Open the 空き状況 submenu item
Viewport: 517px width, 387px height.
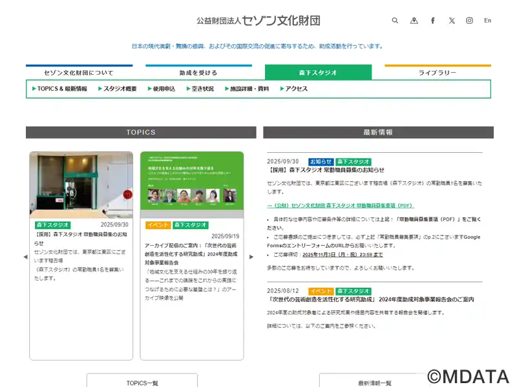click(x=200, y=89)
